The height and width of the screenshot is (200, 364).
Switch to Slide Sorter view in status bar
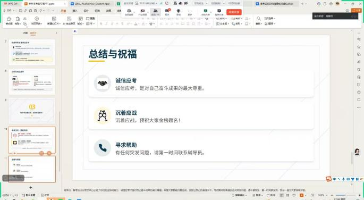tap(288, 195)
